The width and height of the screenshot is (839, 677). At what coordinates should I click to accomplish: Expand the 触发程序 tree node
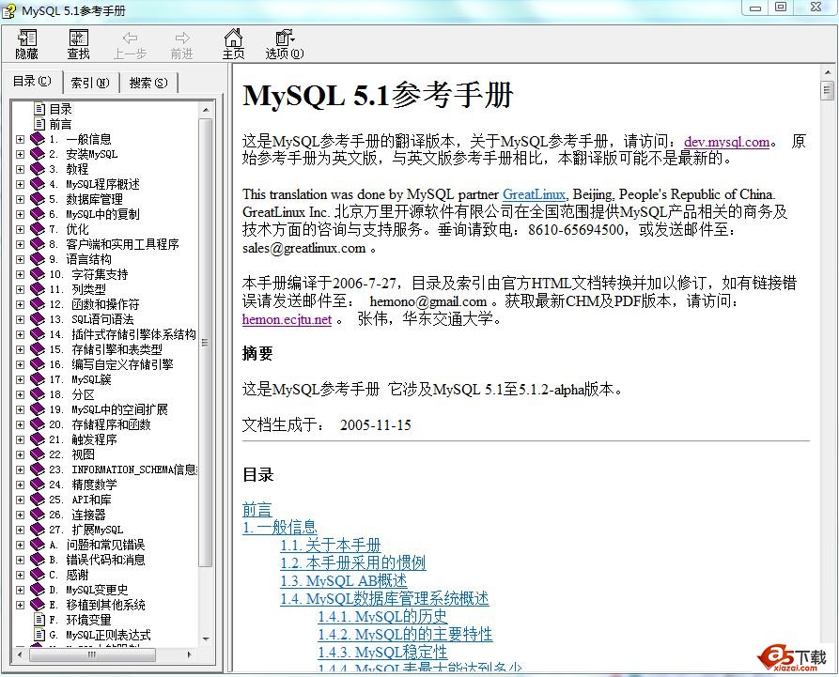[20, 439]
